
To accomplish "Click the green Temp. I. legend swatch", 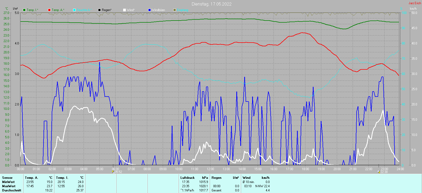I will pyautogui.click(x=24, y=10).
